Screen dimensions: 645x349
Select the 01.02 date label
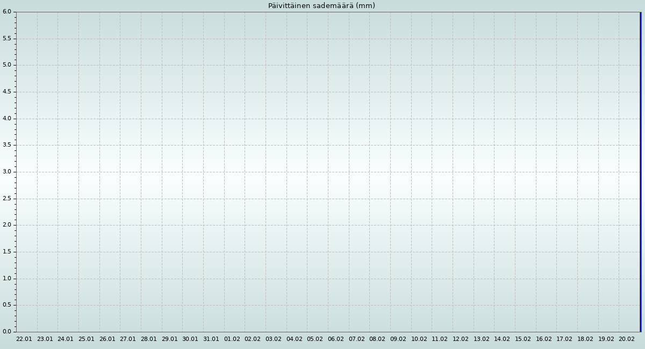click(232, 339)
